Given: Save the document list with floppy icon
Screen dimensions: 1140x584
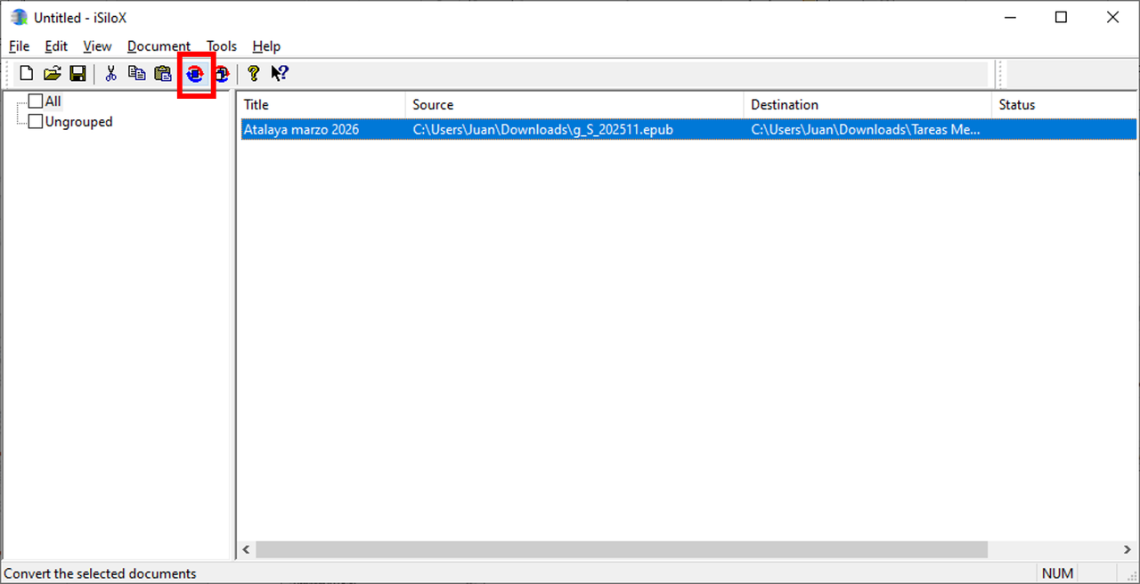Looking at the screenshot, I should (77, 74).
